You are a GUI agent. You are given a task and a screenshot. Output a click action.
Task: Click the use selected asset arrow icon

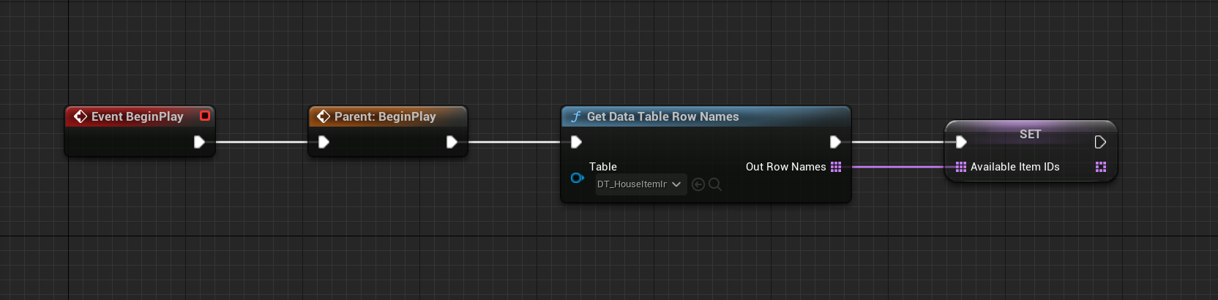698,184
